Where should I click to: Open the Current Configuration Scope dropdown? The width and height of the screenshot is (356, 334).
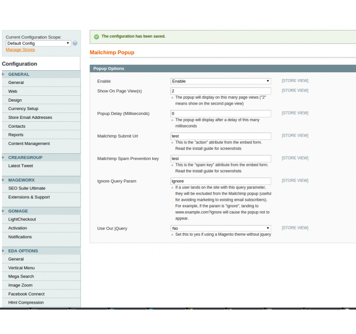38,43
